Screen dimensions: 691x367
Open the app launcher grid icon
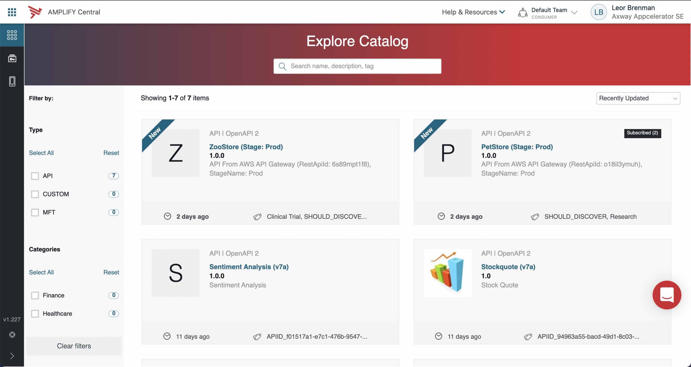click(12, 12)
